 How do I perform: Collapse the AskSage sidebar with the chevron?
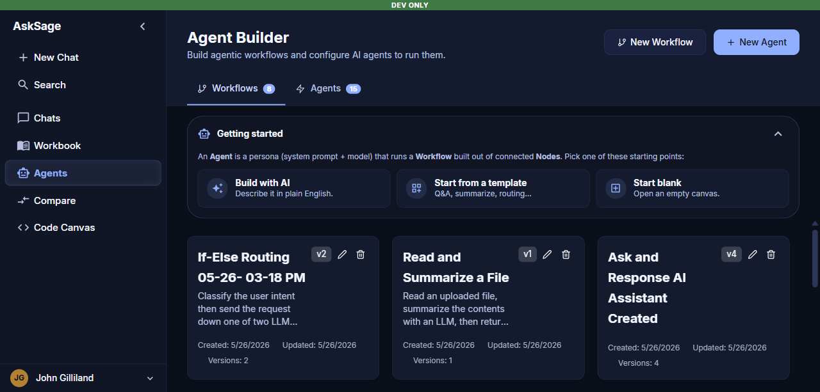(143, 26)
